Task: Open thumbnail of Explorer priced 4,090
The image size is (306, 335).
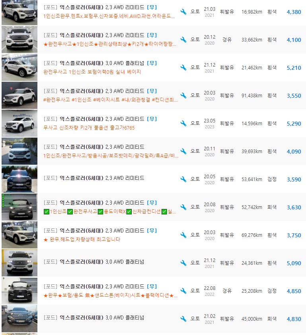Action: coord(19,151)
